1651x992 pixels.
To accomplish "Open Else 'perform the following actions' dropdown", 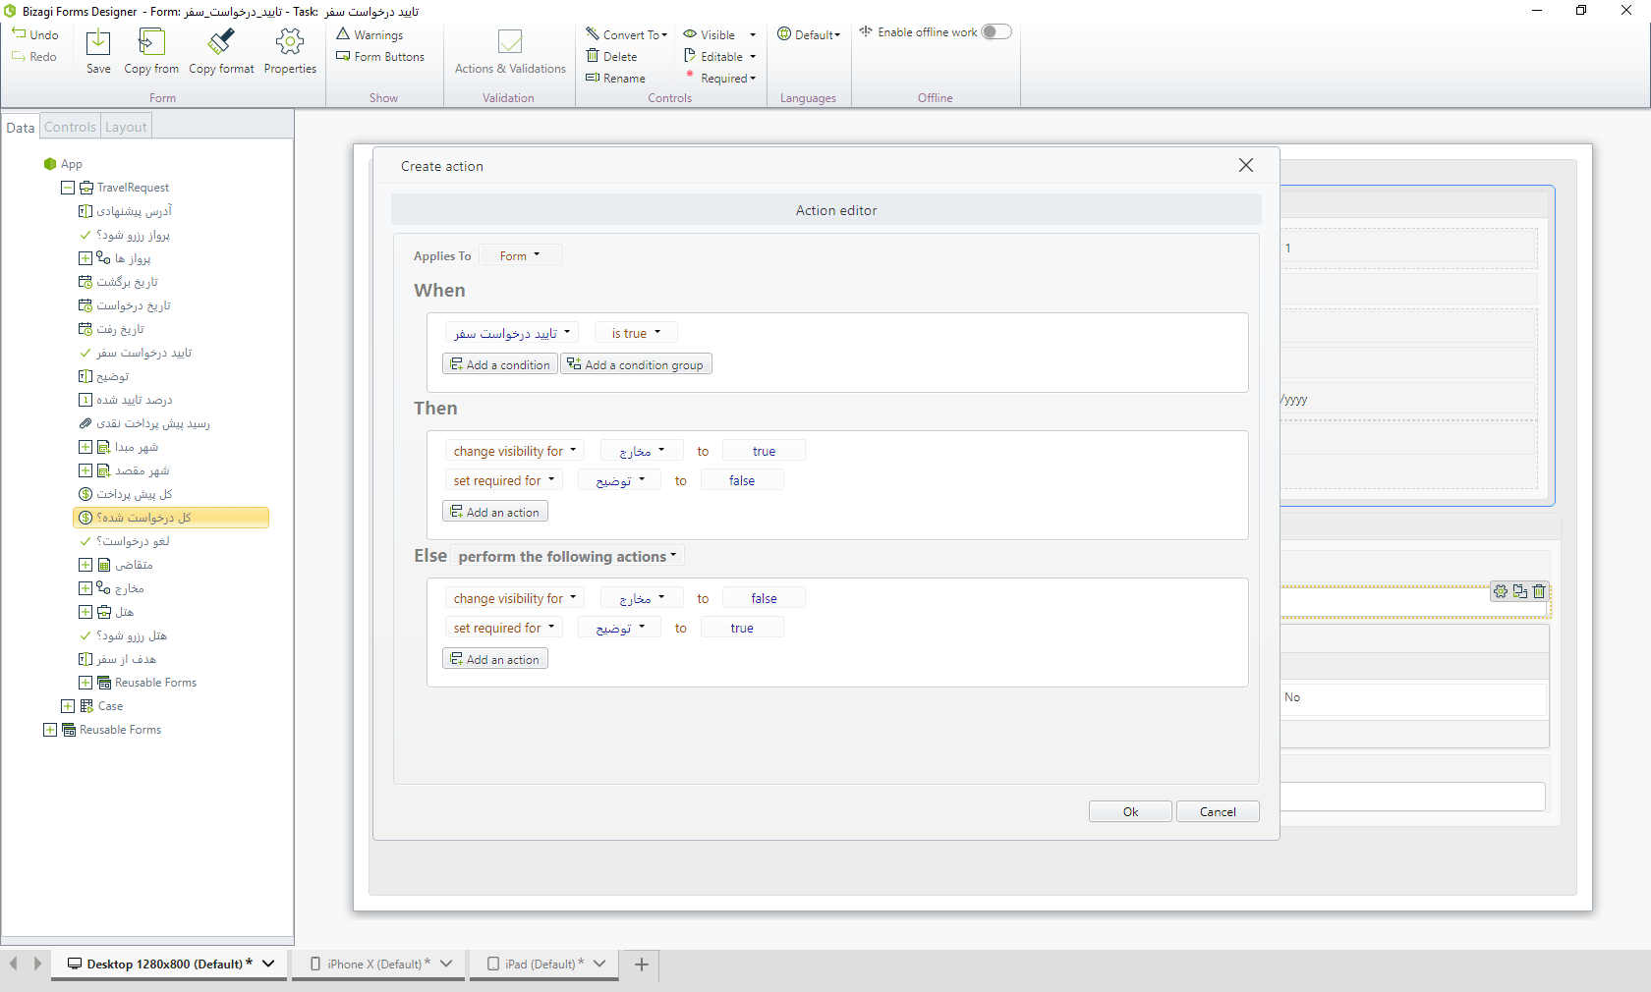I will pos(568,556).
